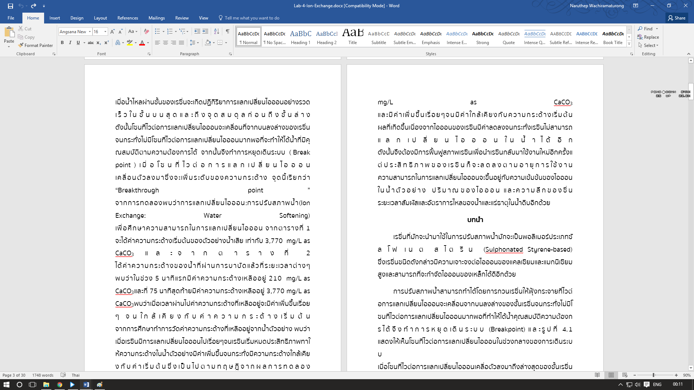Apply the red font color swatch
Image resolution: width=694 pixels, height=390 pixels.
coord(142,43)
